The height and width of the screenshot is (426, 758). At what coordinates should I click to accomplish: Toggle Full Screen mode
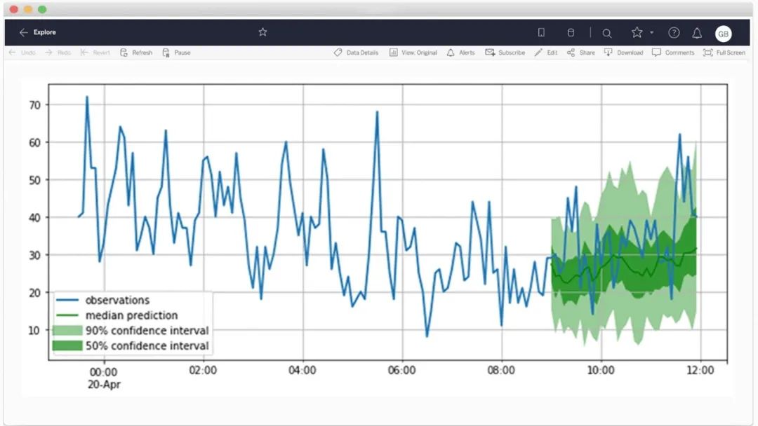pos(724,53)
